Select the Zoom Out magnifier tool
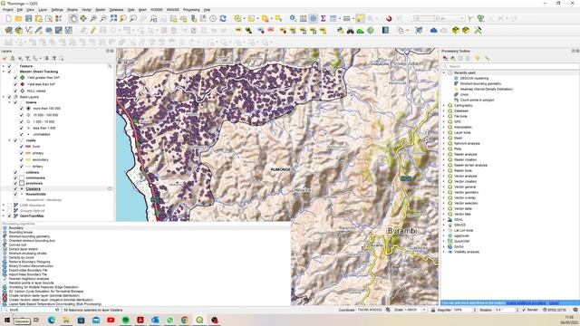 (x=103, y=18)
